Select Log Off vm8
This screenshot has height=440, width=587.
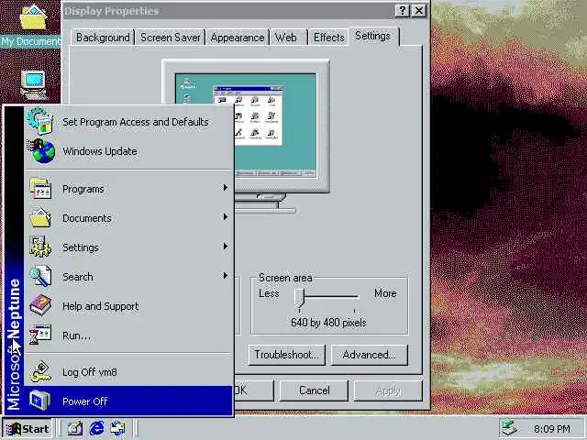[128, 372]
